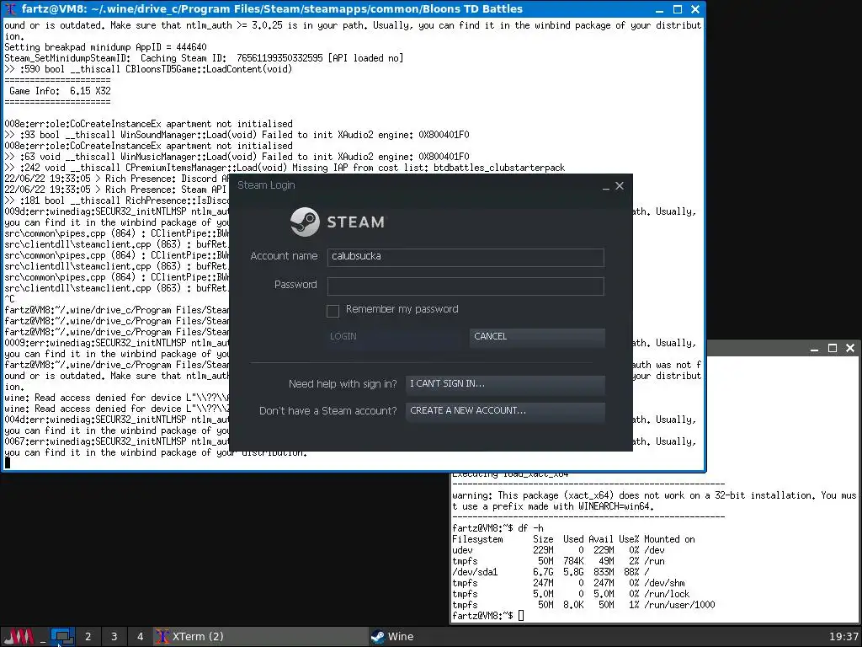Minimize the background df -h xterm window
Image resolution: width=862 pixels, height=647 pixels.
tap(815, 348)
